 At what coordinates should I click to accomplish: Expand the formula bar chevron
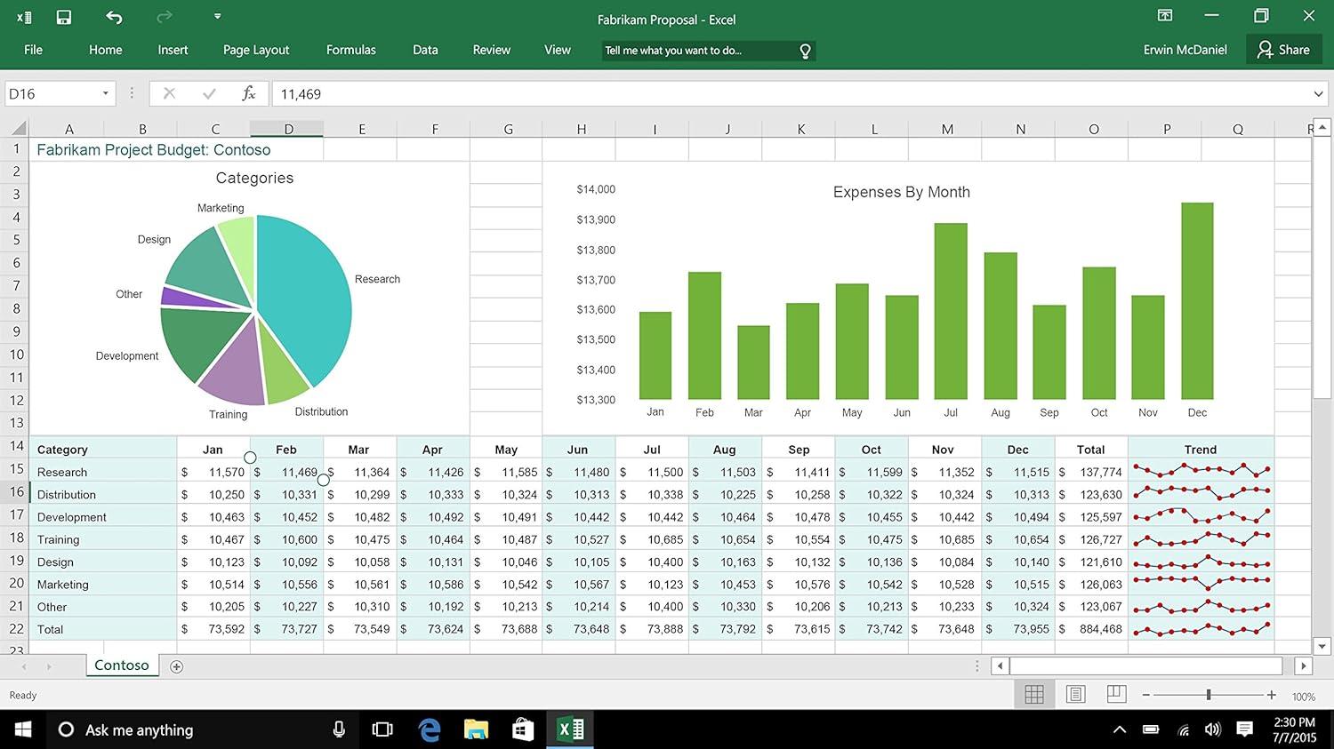[1318, 93]
